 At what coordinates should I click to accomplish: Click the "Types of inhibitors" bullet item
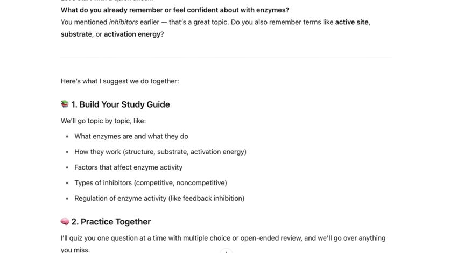[150, 183]
